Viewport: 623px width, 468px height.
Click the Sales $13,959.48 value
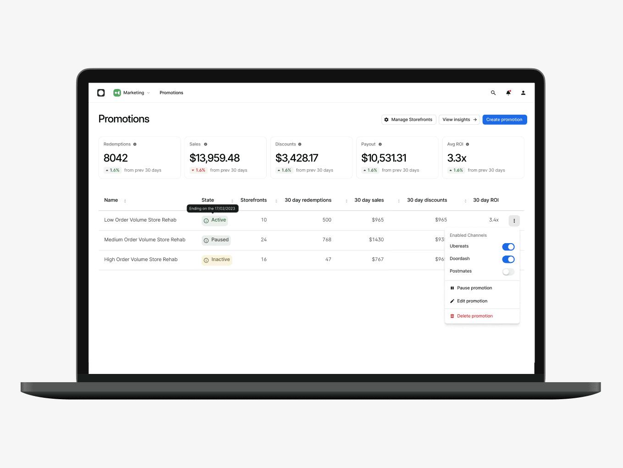coord(215,158)
